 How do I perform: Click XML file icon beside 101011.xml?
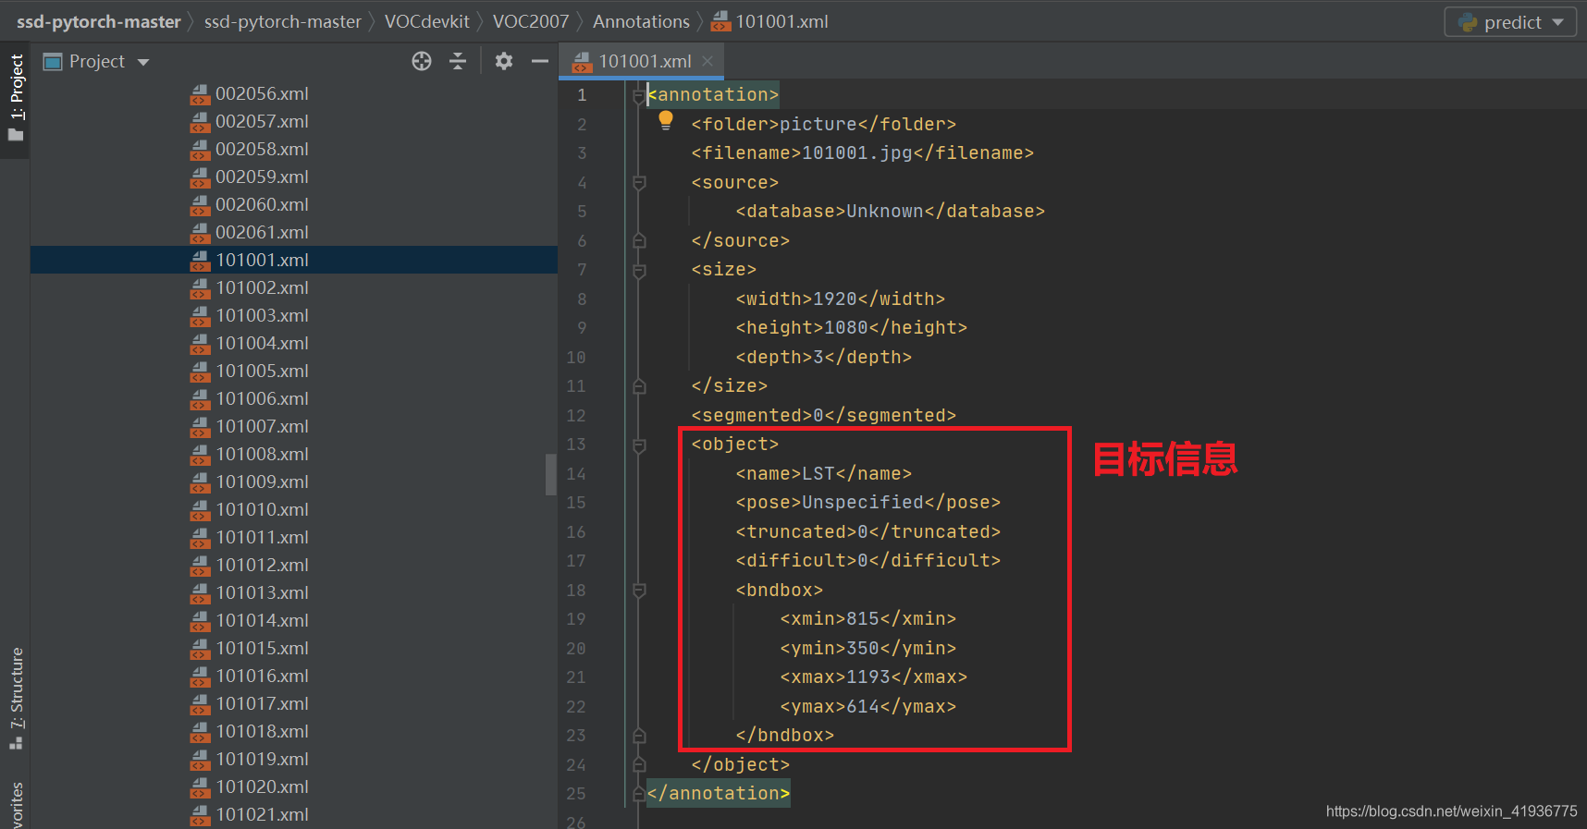click(201, 538)
